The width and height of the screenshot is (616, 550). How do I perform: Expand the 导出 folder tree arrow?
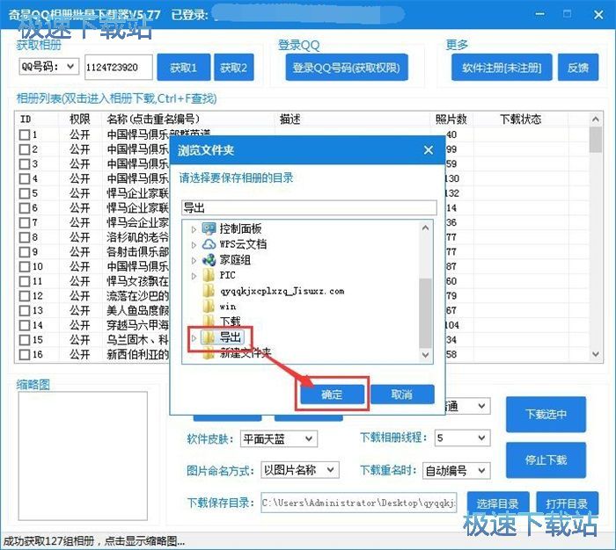point(194,337)
